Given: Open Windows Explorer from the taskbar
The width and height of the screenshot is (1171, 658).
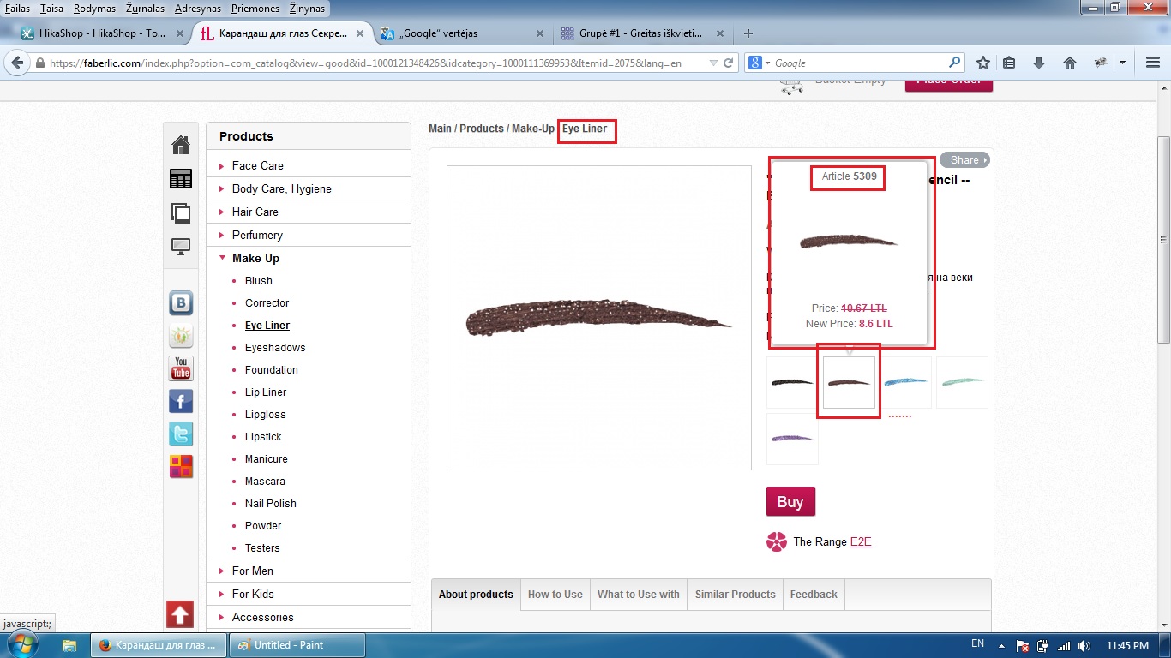Looking at the screenshot, I should 69,645.
